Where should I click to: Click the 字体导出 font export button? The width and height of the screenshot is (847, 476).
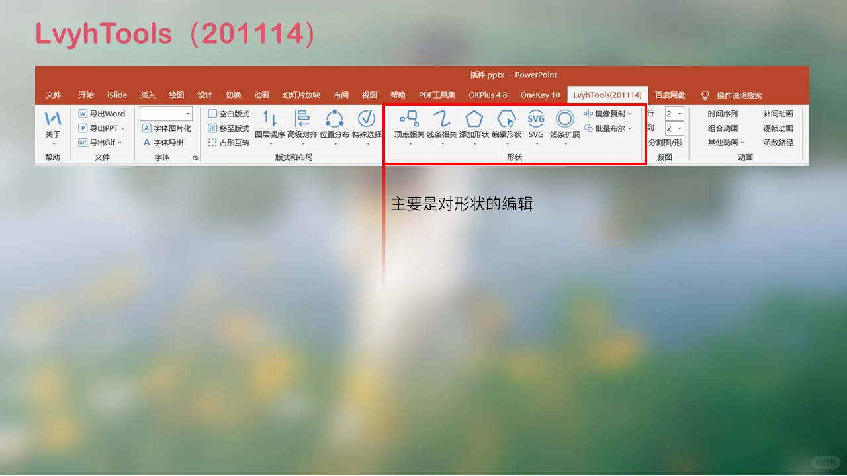coord(163,143)
